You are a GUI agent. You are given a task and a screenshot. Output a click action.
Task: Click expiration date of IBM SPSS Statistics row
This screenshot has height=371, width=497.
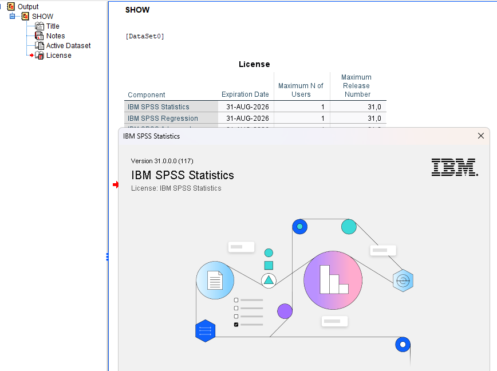pyautogui.click(x=247, y=106)
